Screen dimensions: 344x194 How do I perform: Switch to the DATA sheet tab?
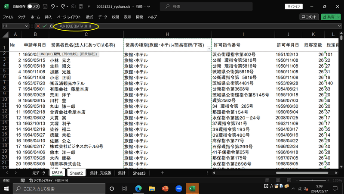pos(57,172)
